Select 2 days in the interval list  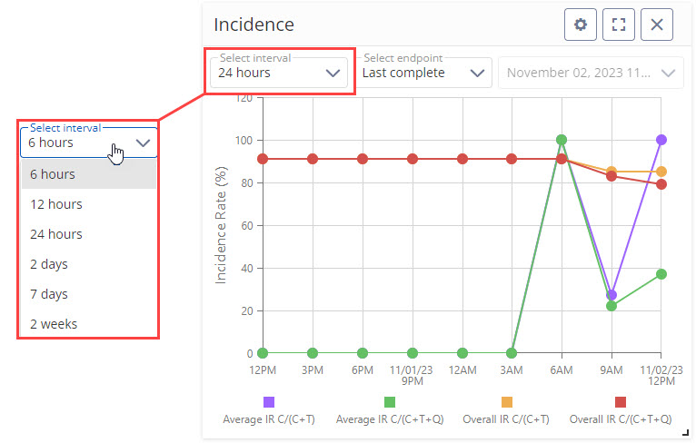coord(48,264)
